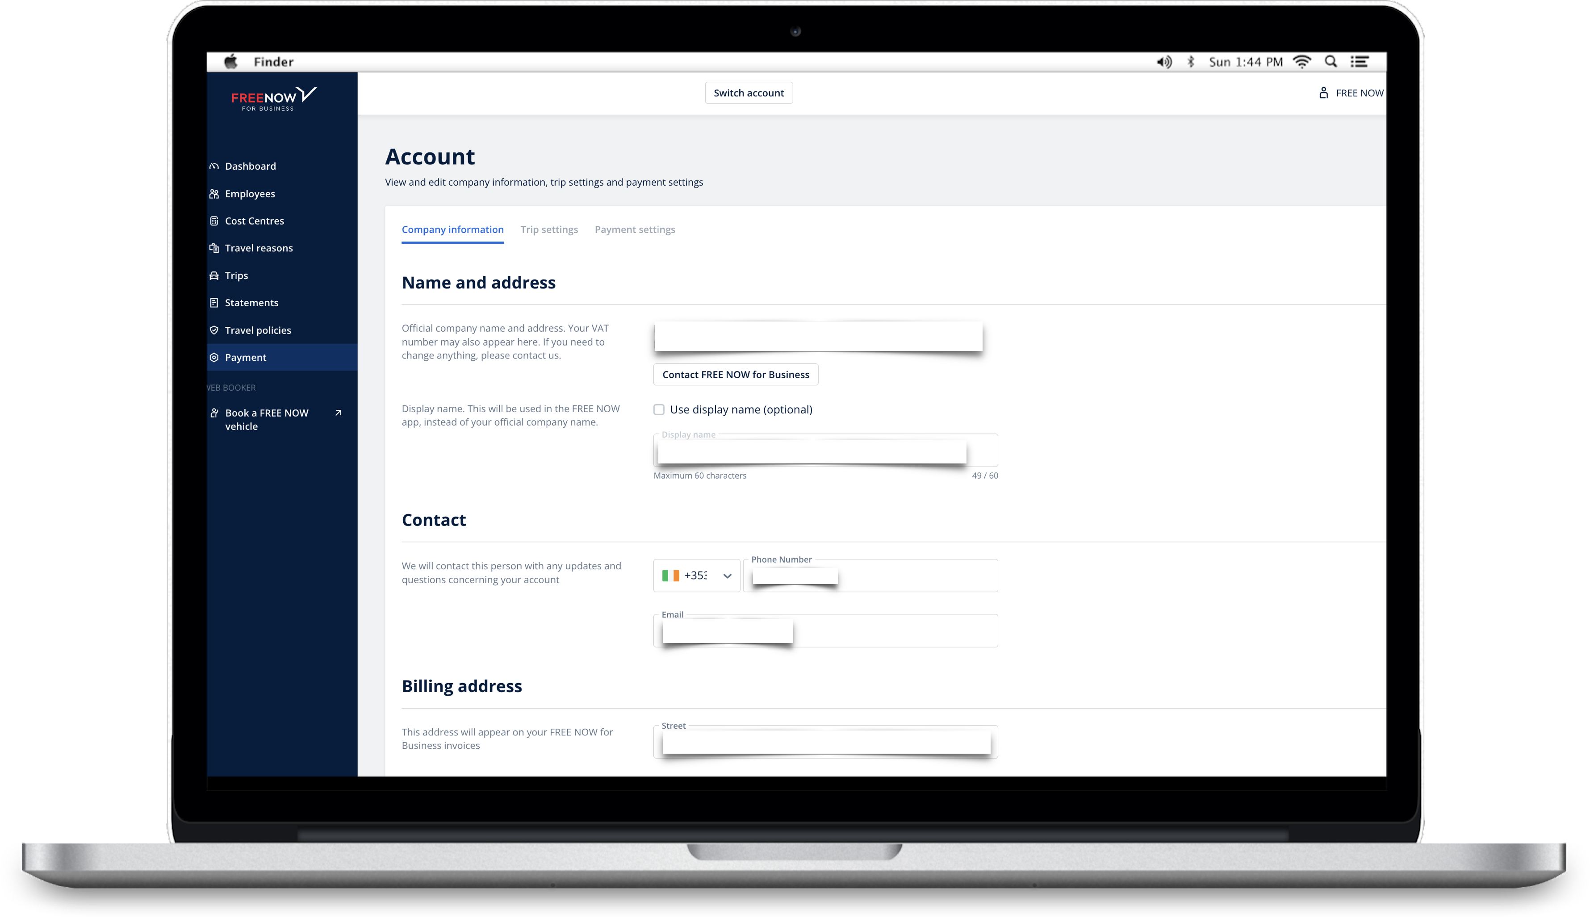Switch to the Trip settings tab
Image resolution: width=1590 pixels, height=918 pixels.
point(550,229)
